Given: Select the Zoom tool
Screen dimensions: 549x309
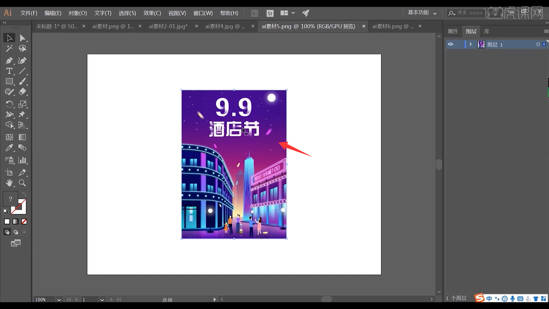Looking at the screenshot, I should click(x=22, y=183).
